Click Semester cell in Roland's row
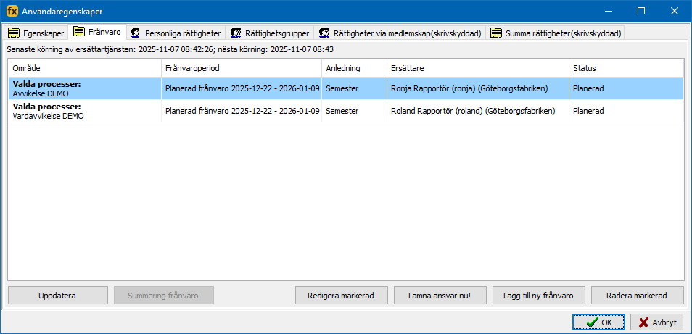Screen dimensions: 692x334 pyautogui.click(x=355, y=111)
